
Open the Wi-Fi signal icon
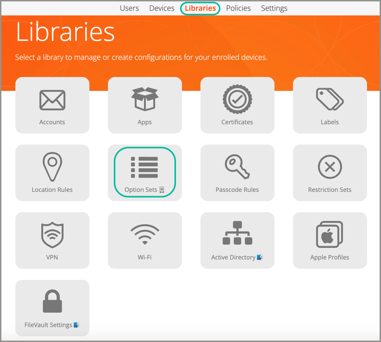(145, 234)
